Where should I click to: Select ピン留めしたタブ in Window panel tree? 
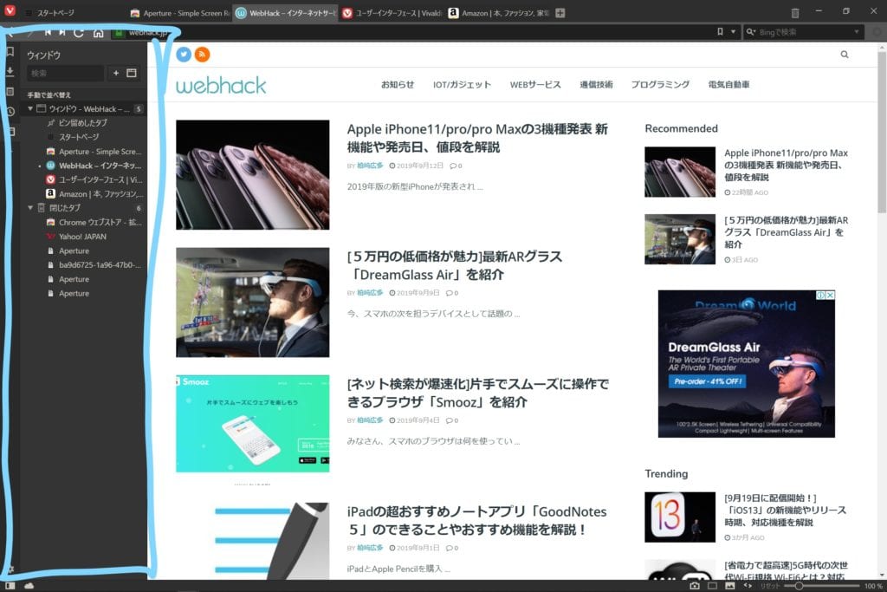77,123
